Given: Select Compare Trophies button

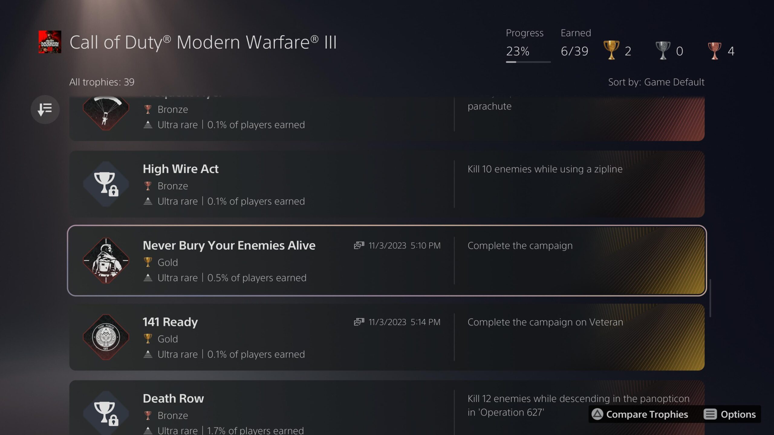Looking at the screenshot, I should click(x=640, y=414).
